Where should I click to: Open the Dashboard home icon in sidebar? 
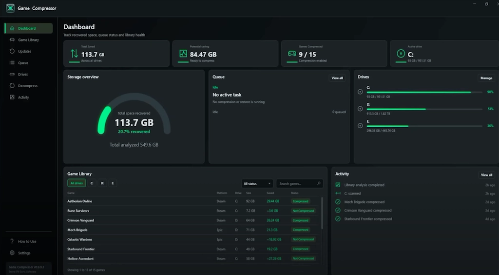pos(12,28)
